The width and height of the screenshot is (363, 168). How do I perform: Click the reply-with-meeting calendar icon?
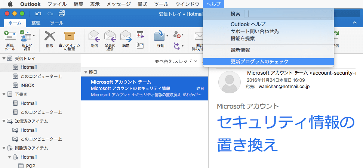pos(140,35)
